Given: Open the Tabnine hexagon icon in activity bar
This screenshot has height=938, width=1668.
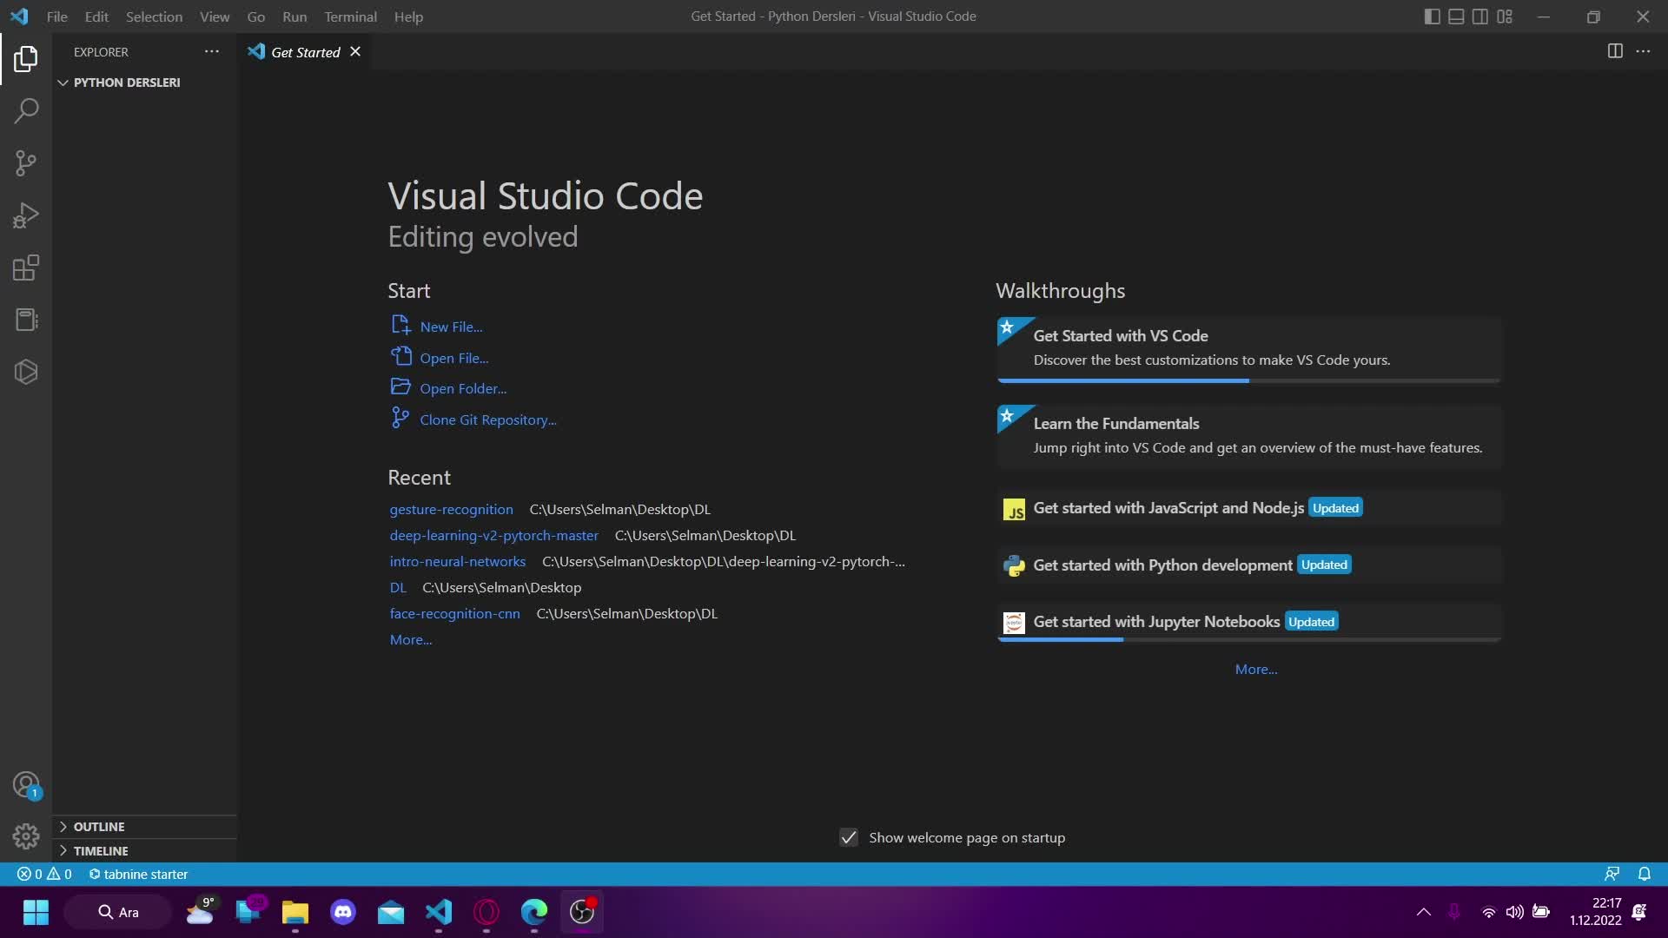Looking at the screenshot, I should [x=26, y=372].
